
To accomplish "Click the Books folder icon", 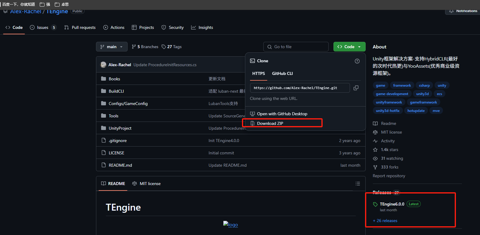I will (104, 79).
